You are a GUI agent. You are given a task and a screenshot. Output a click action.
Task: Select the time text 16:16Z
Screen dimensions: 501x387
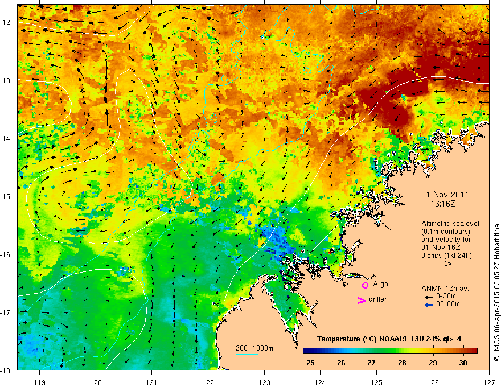tap(442, 204)
